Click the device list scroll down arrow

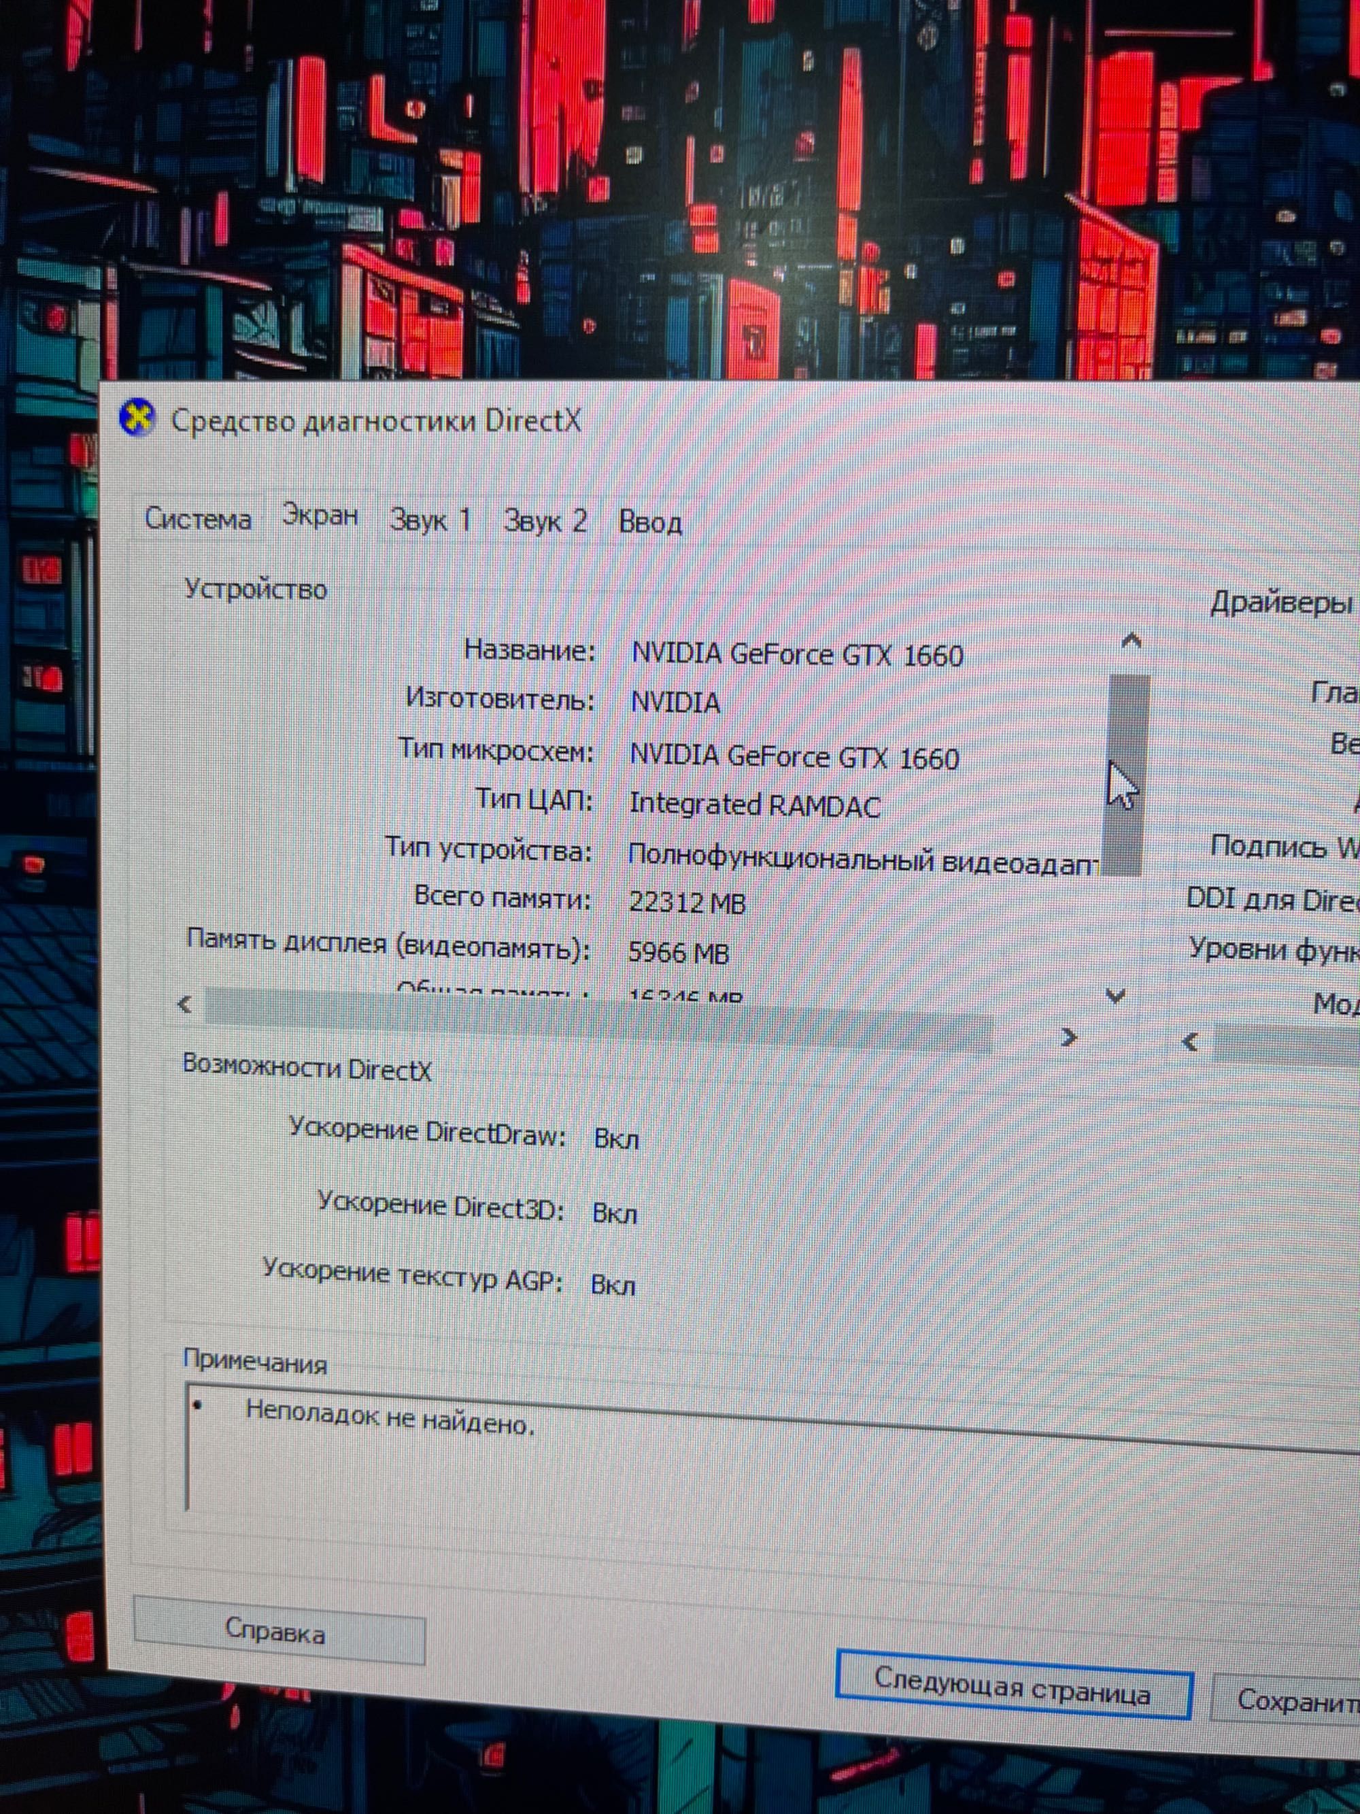1115,995
